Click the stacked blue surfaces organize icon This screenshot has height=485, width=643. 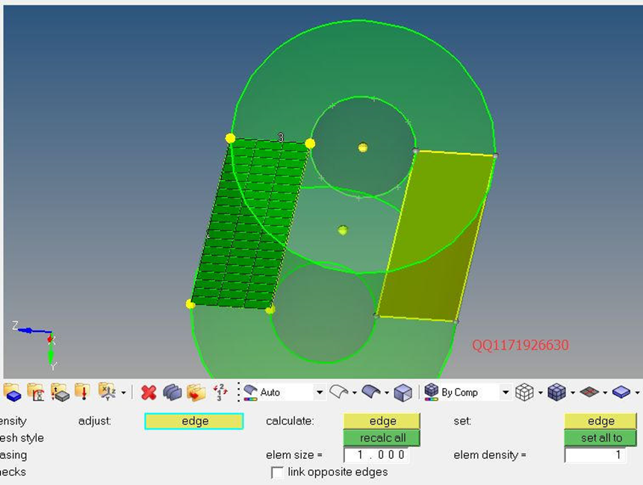click(173, 392)
